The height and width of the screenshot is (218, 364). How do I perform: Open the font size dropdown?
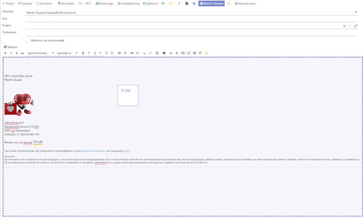67,53
